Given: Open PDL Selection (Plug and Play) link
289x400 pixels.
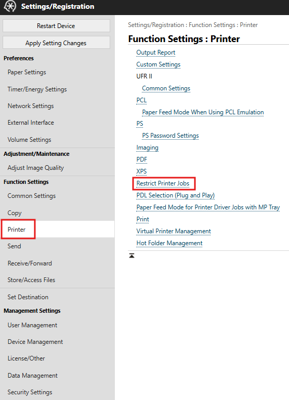Looking at the screenshot, I should click(x=176, y=195).
